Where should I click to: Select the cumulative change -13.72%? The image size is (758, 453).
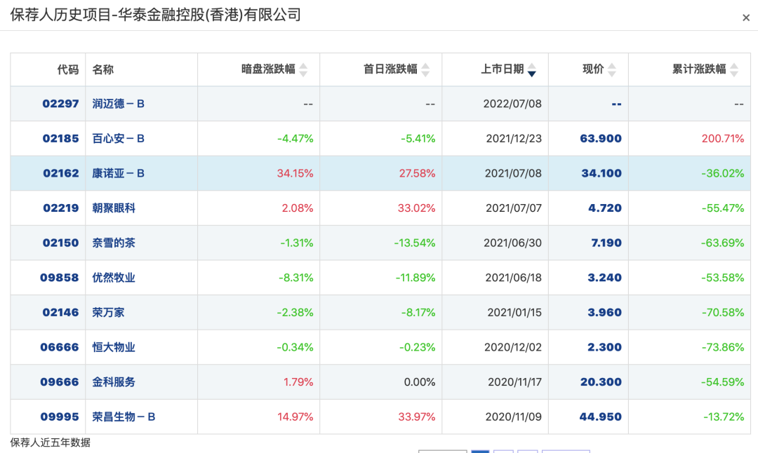pyautogui.click(x=724, y=417)
